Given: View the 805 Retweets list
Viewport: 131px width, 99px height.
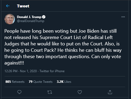Looking at the screenshot, I should (x=15, y=82).
